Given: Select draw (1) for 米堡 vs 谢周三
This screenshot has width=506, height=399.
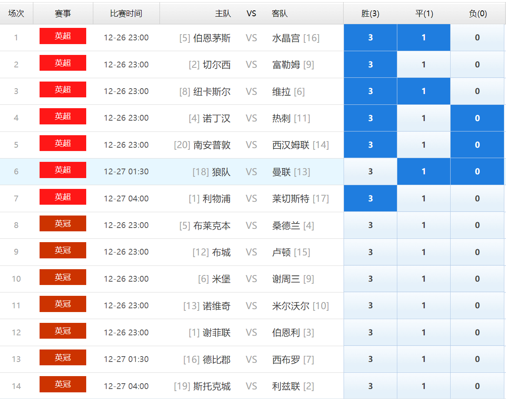Looking at the screenshot, I should 424,279.
